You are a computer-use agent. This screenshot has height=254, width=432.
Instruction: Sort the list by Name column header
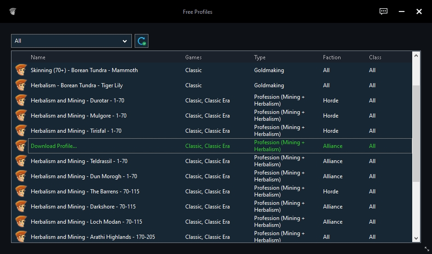[38, 57]
